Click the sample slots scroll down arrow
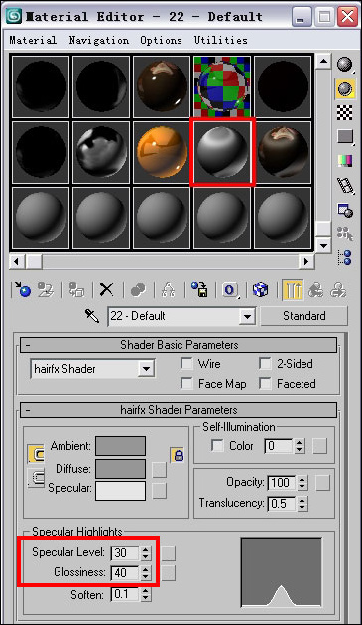The image size is (362, 625). coord(323,245)
